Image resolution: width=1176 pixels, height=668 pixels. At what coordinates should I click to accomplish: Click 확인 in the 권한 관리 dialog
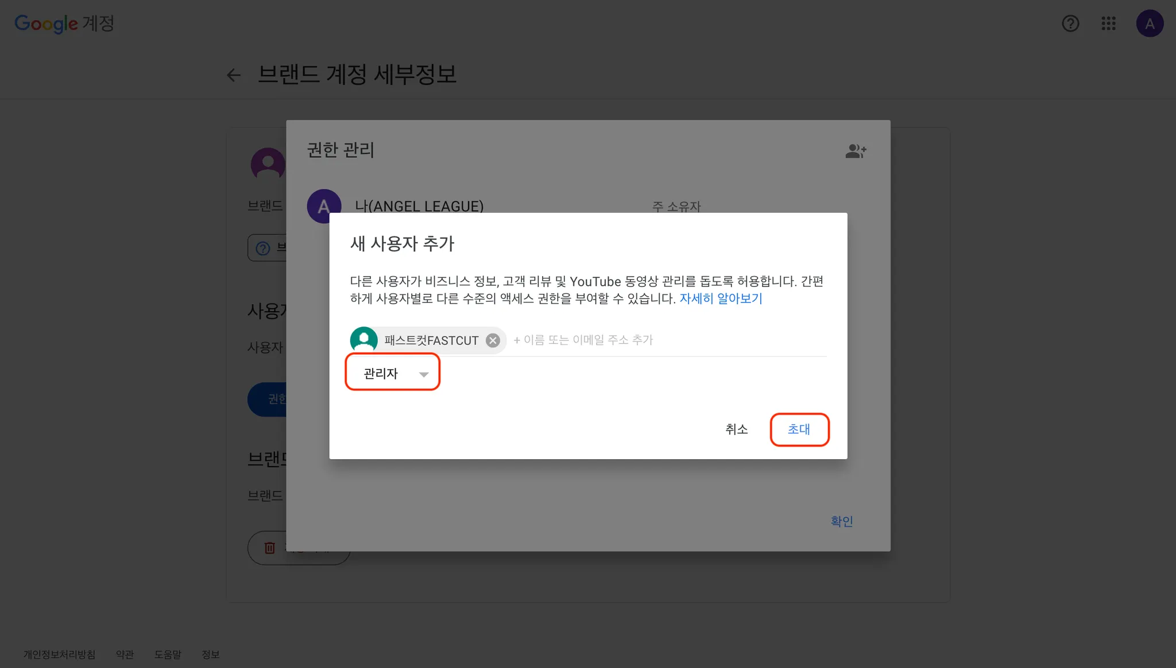tap(841, 521)
